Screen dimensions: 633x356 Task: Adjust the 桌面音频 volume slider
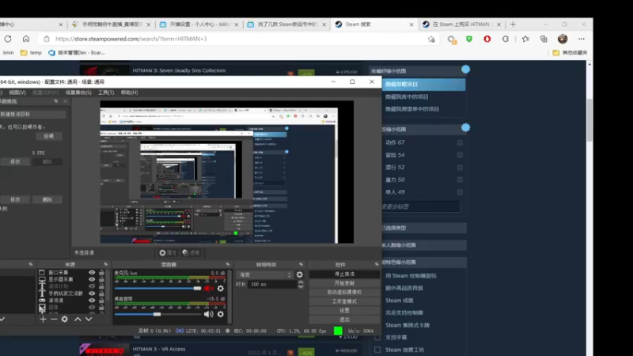157,314
